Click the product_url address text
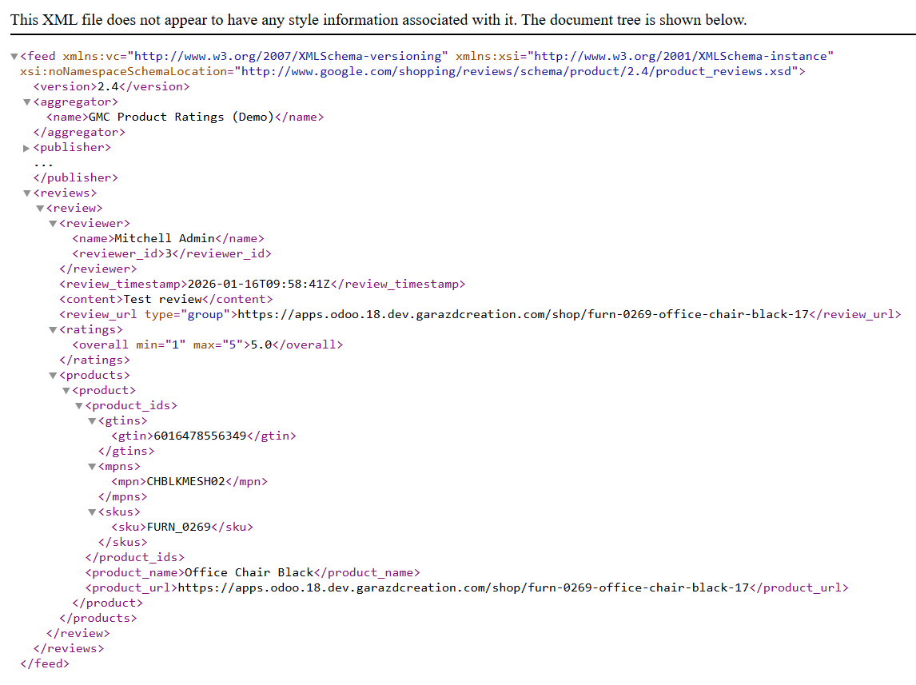The image size is (916, 685). point(464,587)
